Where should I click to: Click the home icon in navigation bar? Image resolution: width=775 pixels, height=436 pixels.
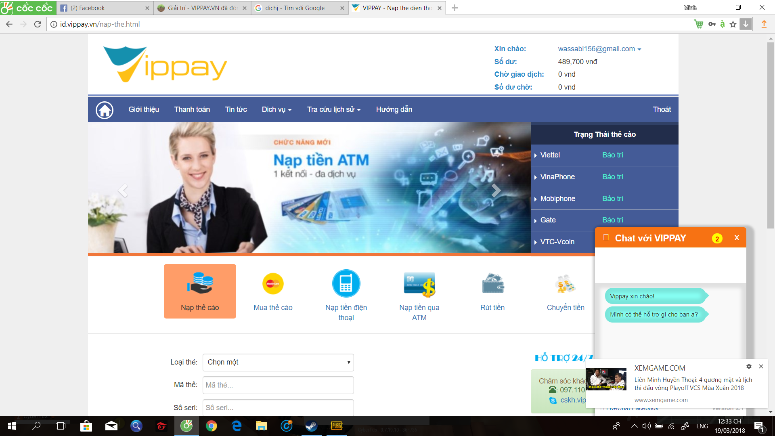105,110
